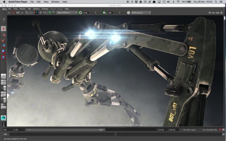This screenshot has width=226, height=141.
Task: Adjust the gamma slider
Action: click(x=119, y=13)
